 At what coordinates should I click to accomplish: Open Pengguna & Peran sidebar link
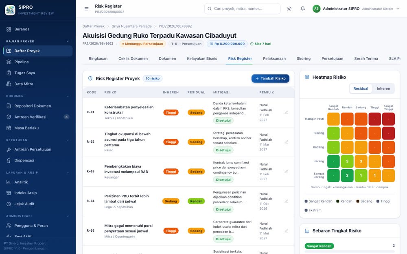coord(38,226)
